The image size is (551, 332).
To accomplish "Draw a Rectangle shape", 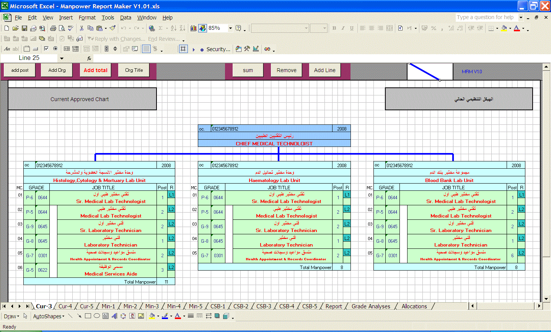I will coord(88,316).
